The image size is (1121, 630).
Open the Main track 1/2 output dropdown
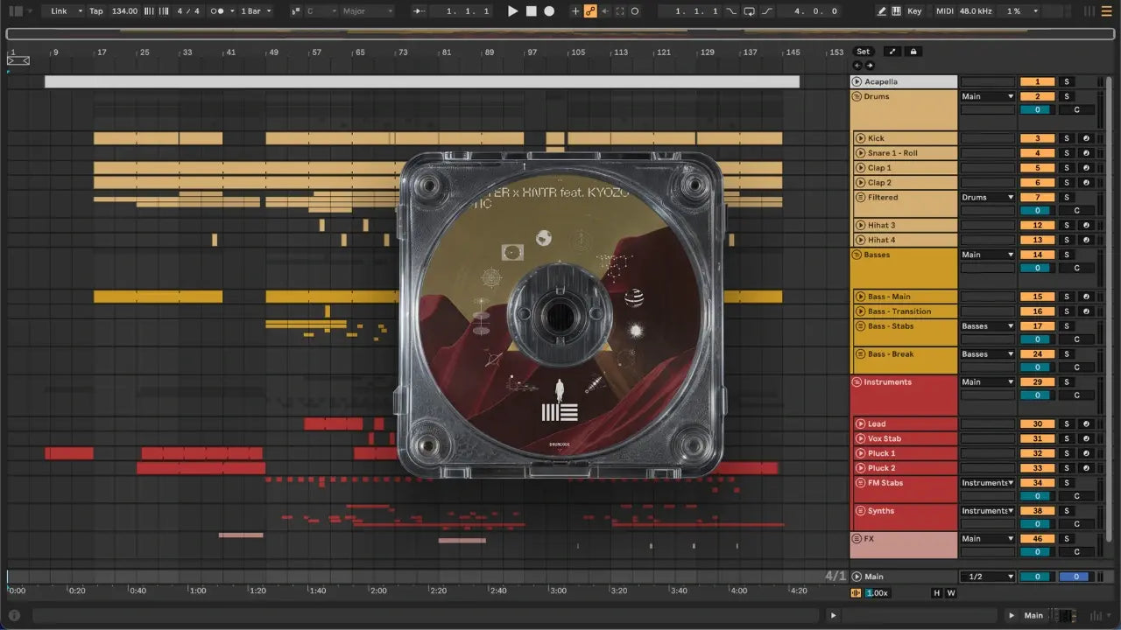click(x=988, y=577)
